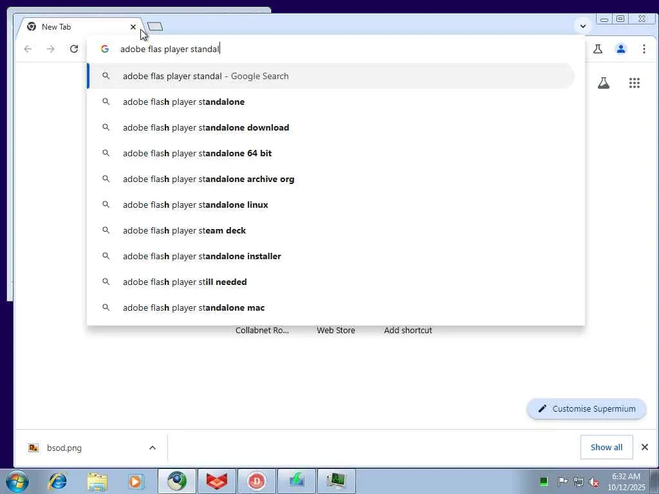Click the muted volume tray icon

coord(594,482)
